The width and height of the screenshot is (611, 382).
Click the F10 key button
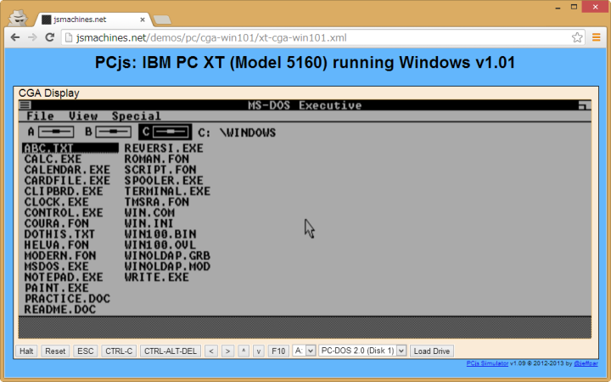point(278,351)
